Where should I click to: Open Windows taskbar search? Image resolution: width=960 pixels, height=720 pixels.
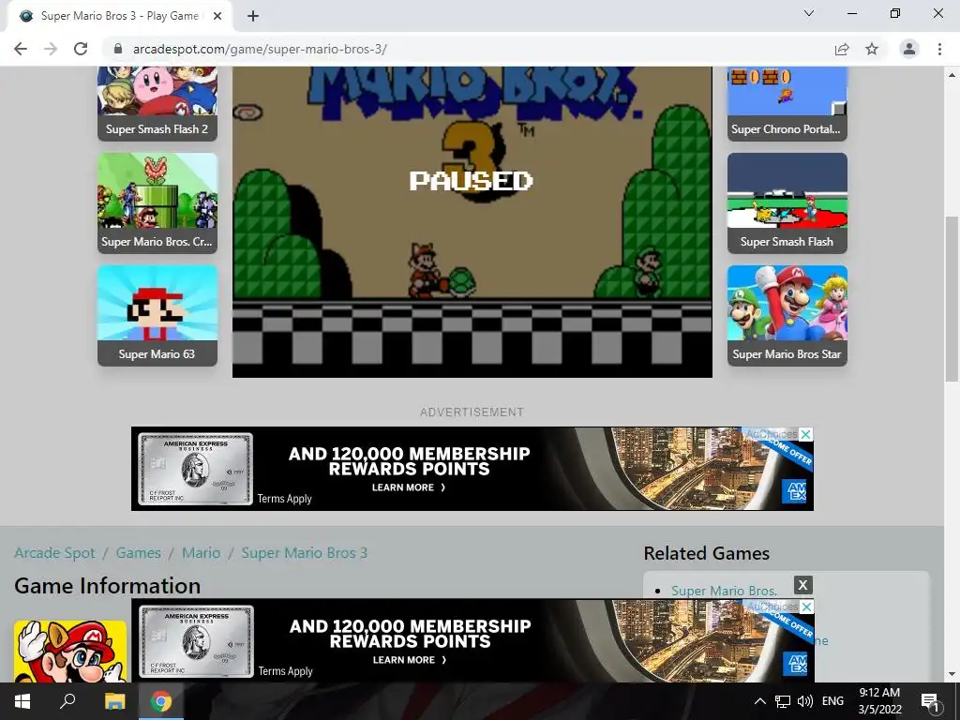click(67, 701)
